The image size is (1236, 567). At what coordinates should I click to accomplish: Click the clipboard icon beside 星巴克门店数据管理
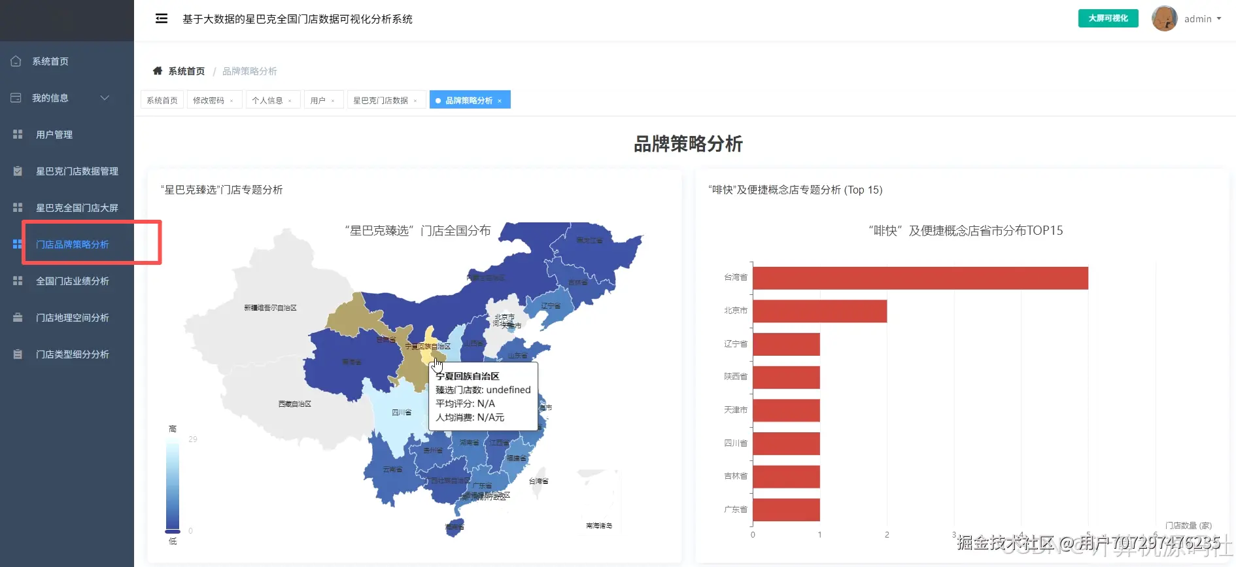18,171
